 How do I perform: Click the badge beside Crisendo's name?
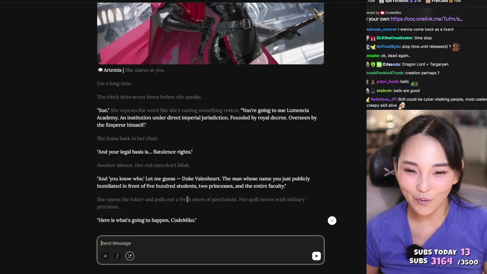pos(379,64)
